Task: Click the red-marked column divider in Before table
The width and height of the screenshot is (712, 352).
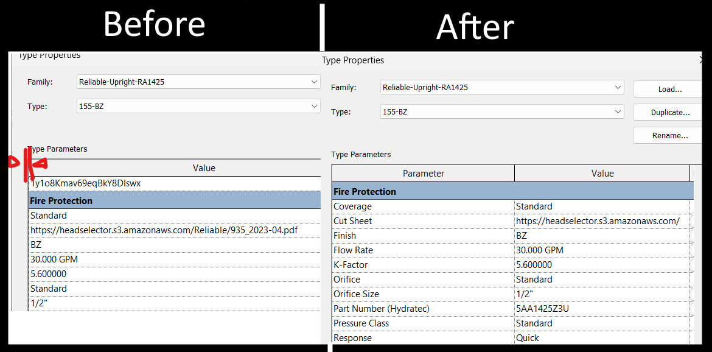Action: point(27,164)
